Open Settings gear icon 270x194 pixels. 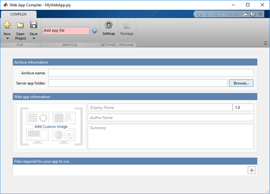(109, 25)
